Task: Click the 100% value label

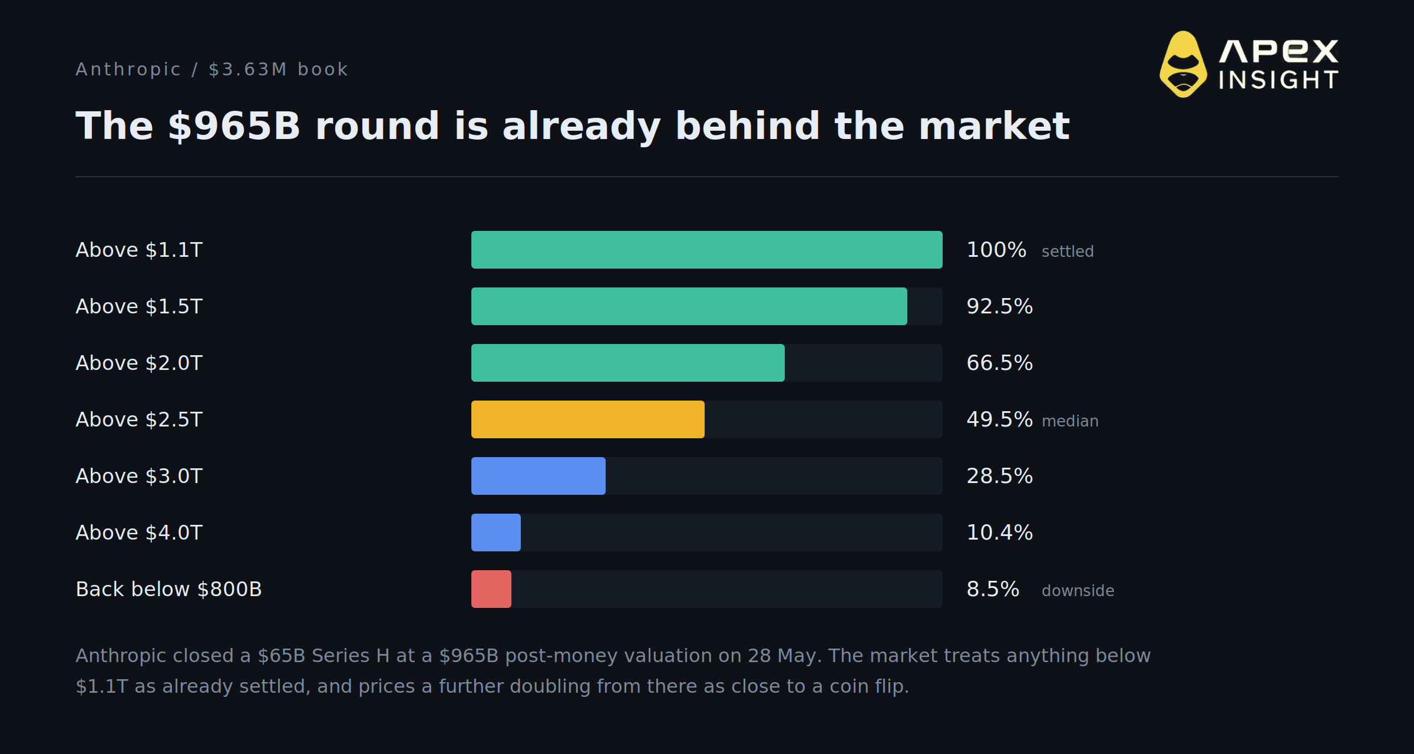Action: point(996,250)
